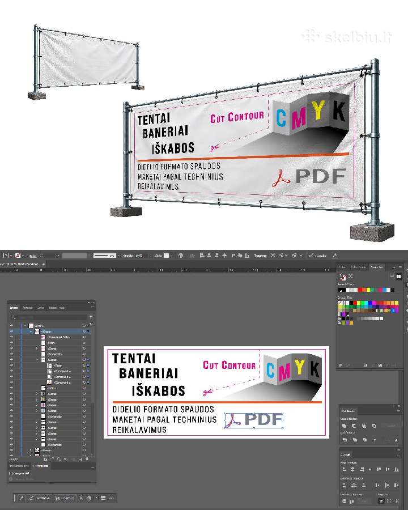Screen dimensions: 408x510
Task: Click the Divide pathfinder icon
Action: [x=344, y=440]
